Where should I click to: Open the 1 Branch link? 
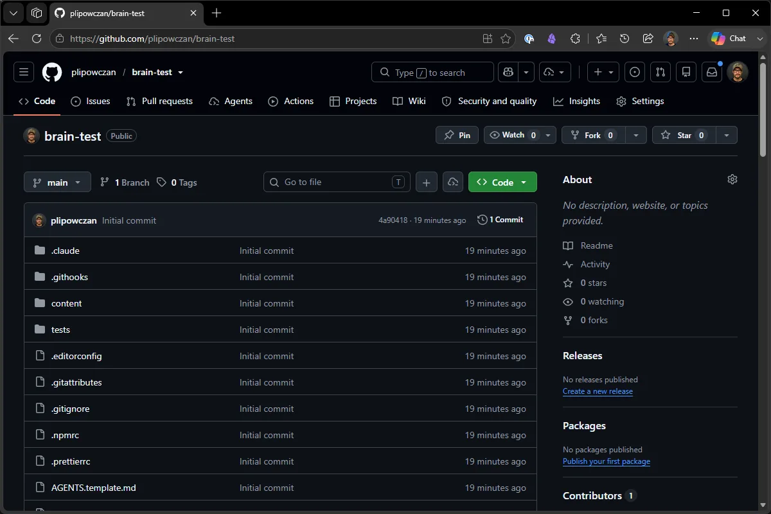[125, 182]
